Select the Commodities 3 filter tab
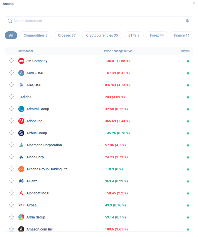The height and width of the screenshot is (237, 198). pos(36,35)
